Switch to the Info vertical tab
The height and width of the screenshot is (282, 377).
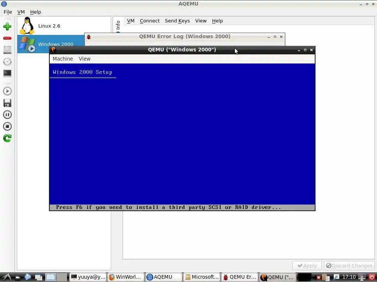tap(118, 25)
